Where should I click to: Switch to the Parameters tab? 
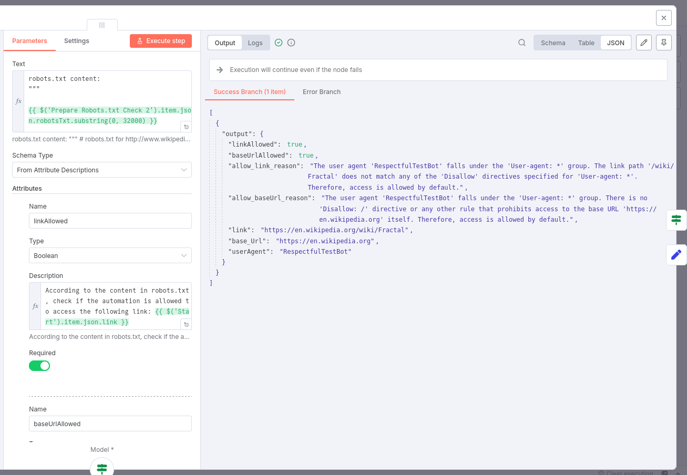click(29, 41)
